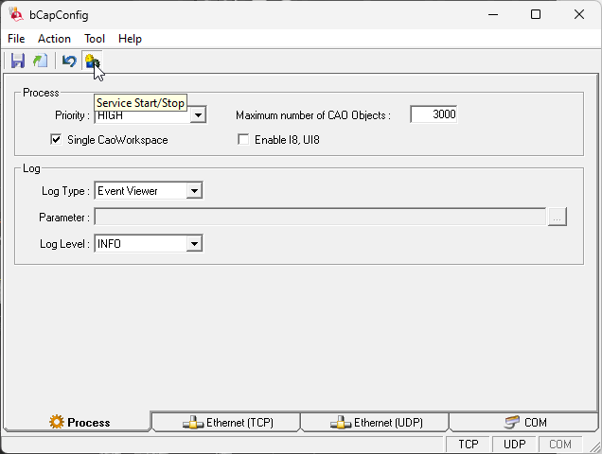Click the Maximum number of CAO Objects field
The image size is (602, 454).
pos(434,114)
